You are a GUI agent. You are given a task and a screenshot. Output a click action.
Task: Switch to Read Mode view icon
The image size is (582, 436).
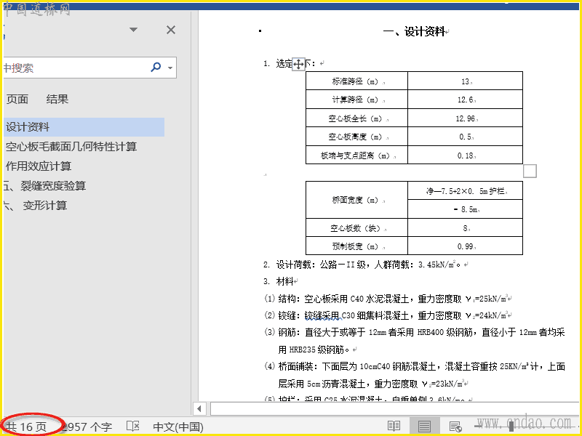tap(394, 427)
